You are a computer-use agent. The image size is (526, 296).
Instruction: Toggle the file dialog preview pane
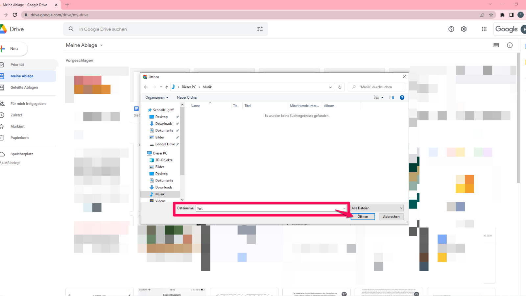(x=392, y=98)
